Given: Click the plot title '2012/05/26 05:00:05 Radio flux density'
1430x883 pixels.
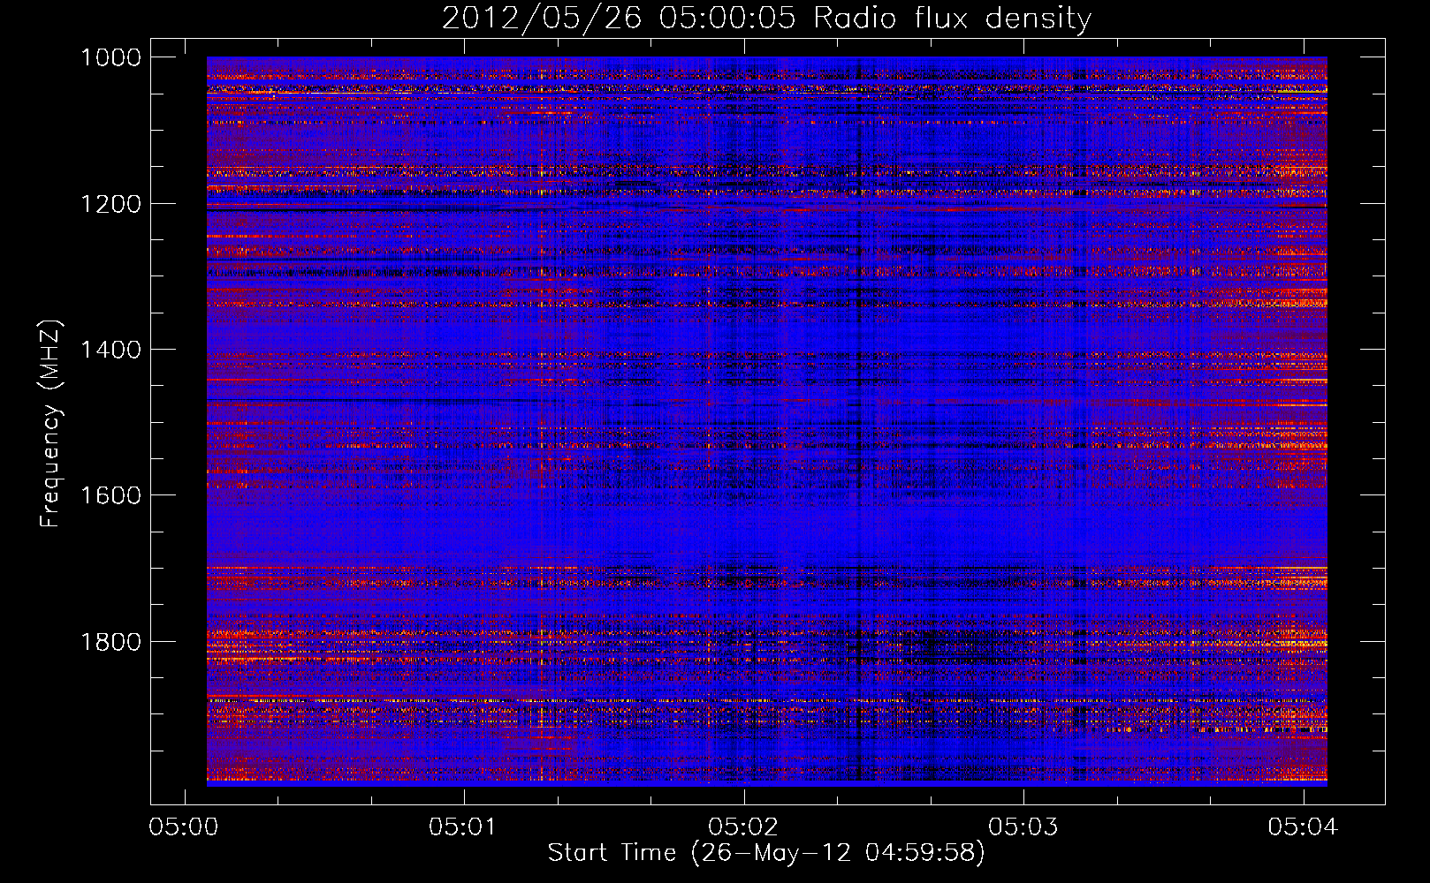Looking at the screenshot, I should click(766, 19).
